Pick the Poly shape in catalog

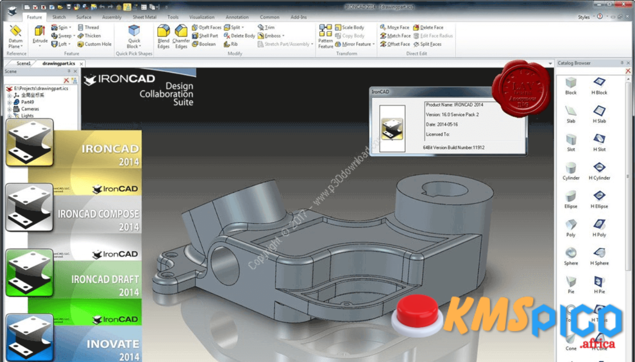tap(571, 228)
